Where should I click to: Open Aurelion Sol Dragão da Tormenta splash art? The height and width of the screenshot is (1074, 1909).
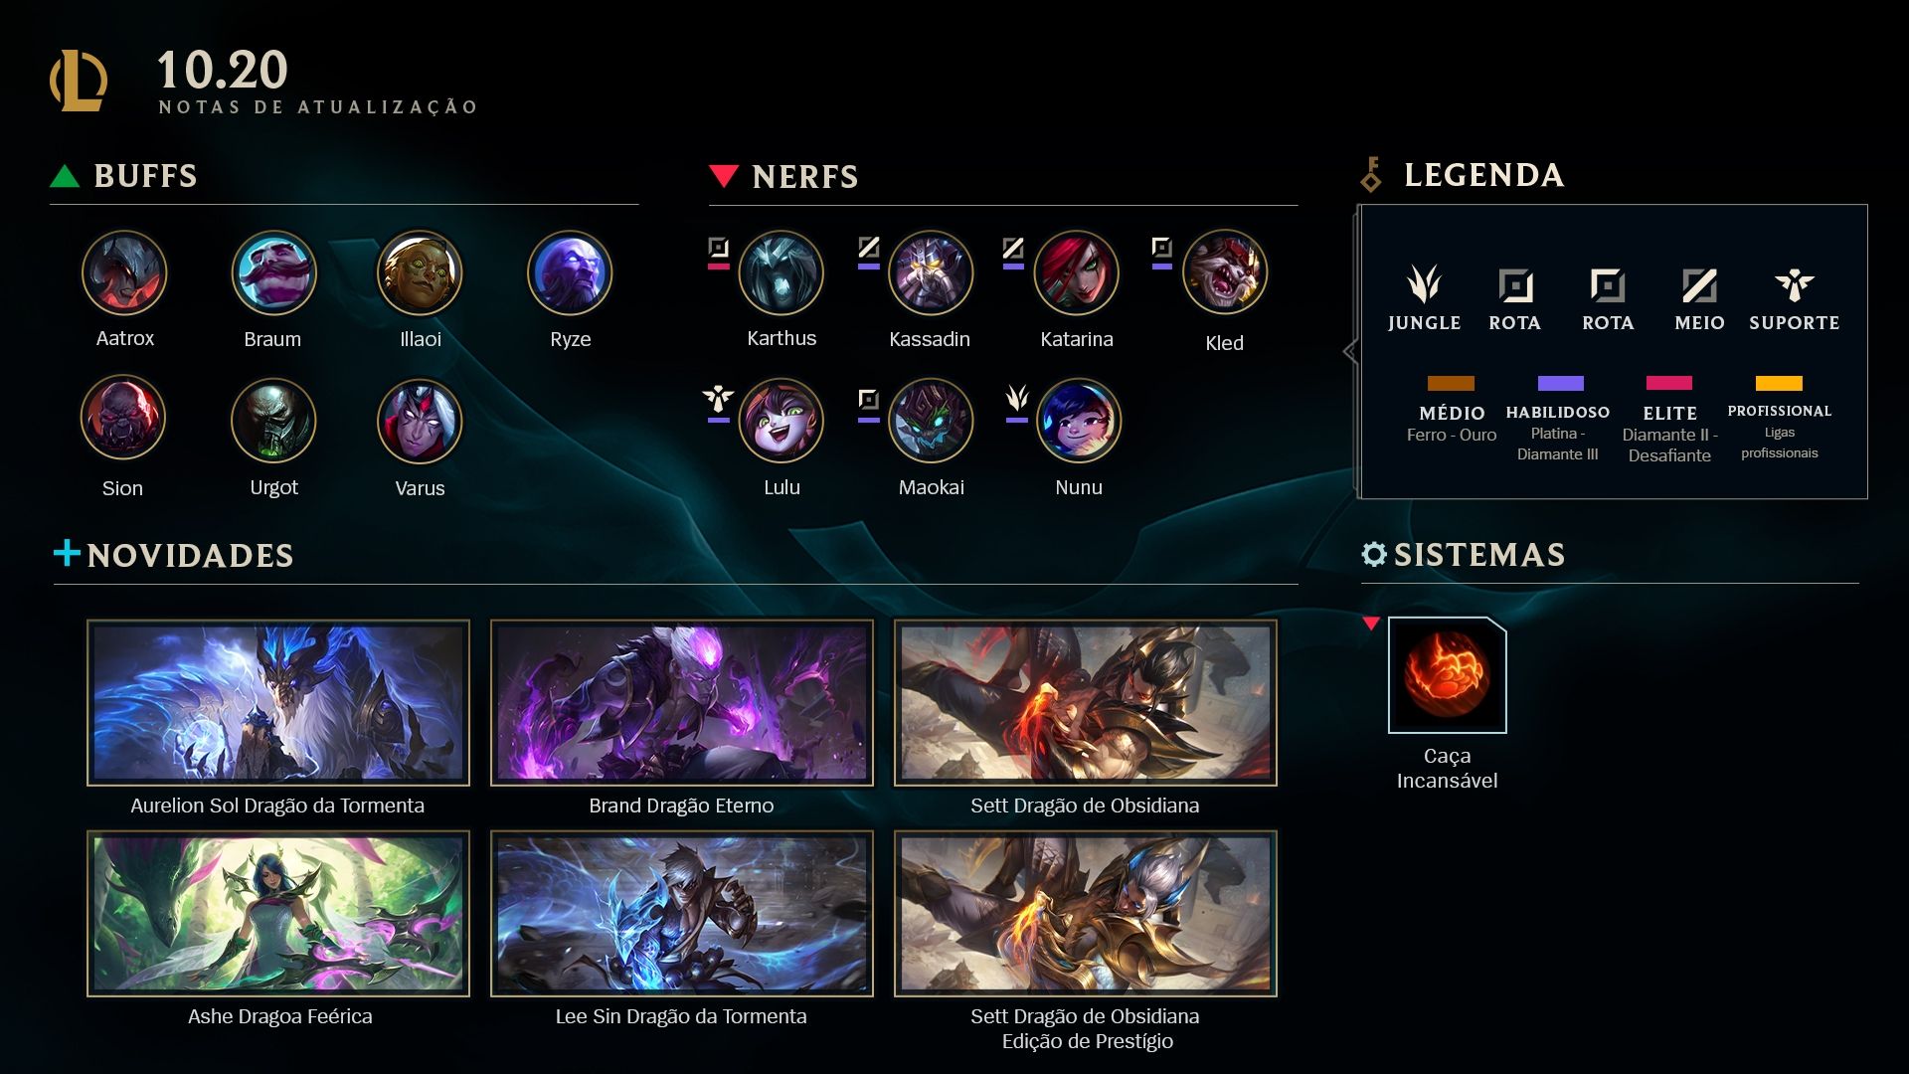[x=278, y=703]
